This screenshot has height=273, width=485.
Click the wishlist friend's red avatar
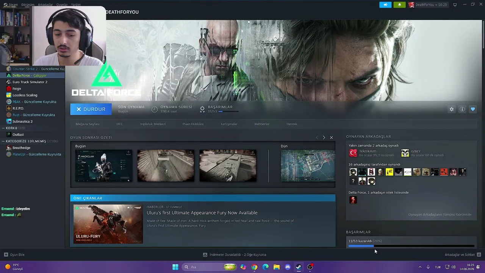click(353, 200)
